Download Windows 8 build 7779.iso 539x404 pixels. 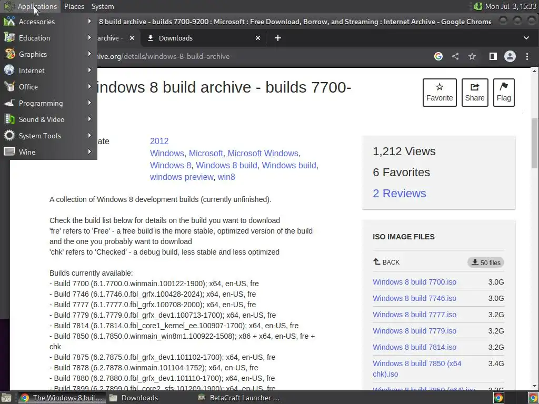click(x=415, y=331)
